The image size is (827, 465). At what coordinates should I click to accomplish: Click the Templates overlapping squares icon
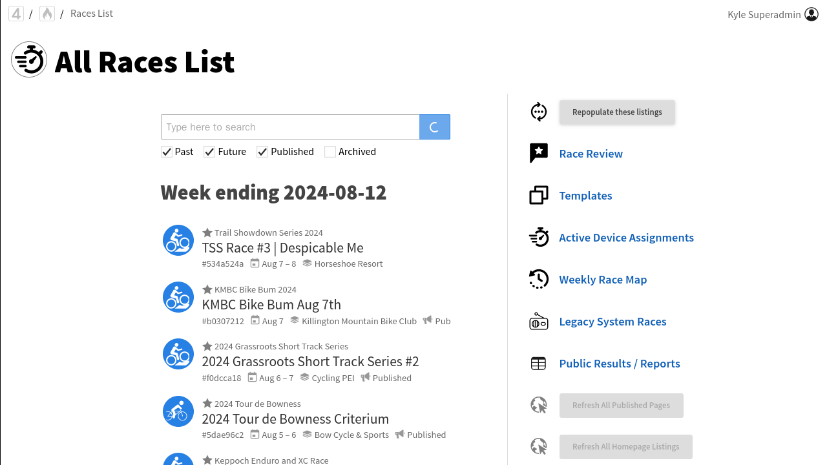(539, 196)
